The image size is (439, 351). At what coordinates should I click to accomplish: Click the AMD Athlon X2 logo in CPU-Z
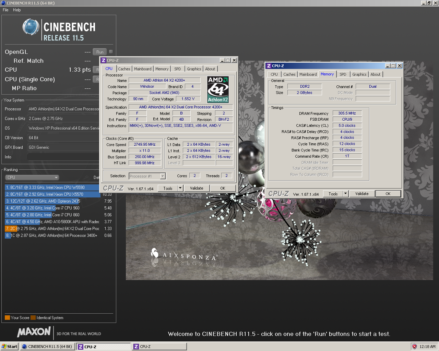(x=218, y=89)
